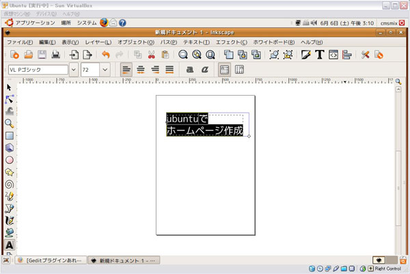Click the Export icon in the toolbar

[87, 55]
